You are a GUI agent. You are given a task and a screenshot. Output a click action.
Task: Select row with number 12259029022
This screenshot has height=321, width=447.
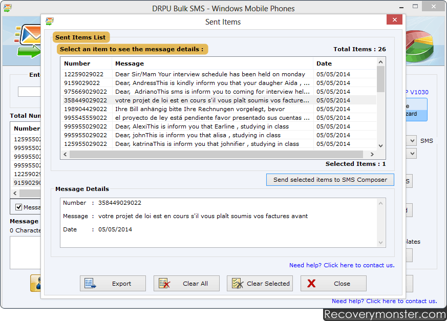click(218, 74)
